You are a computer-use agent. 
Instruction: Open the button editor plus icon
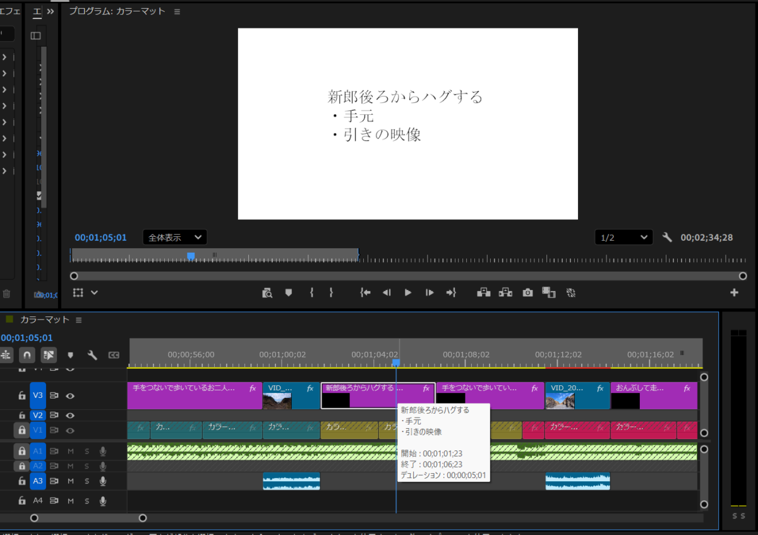coord(734,292)
